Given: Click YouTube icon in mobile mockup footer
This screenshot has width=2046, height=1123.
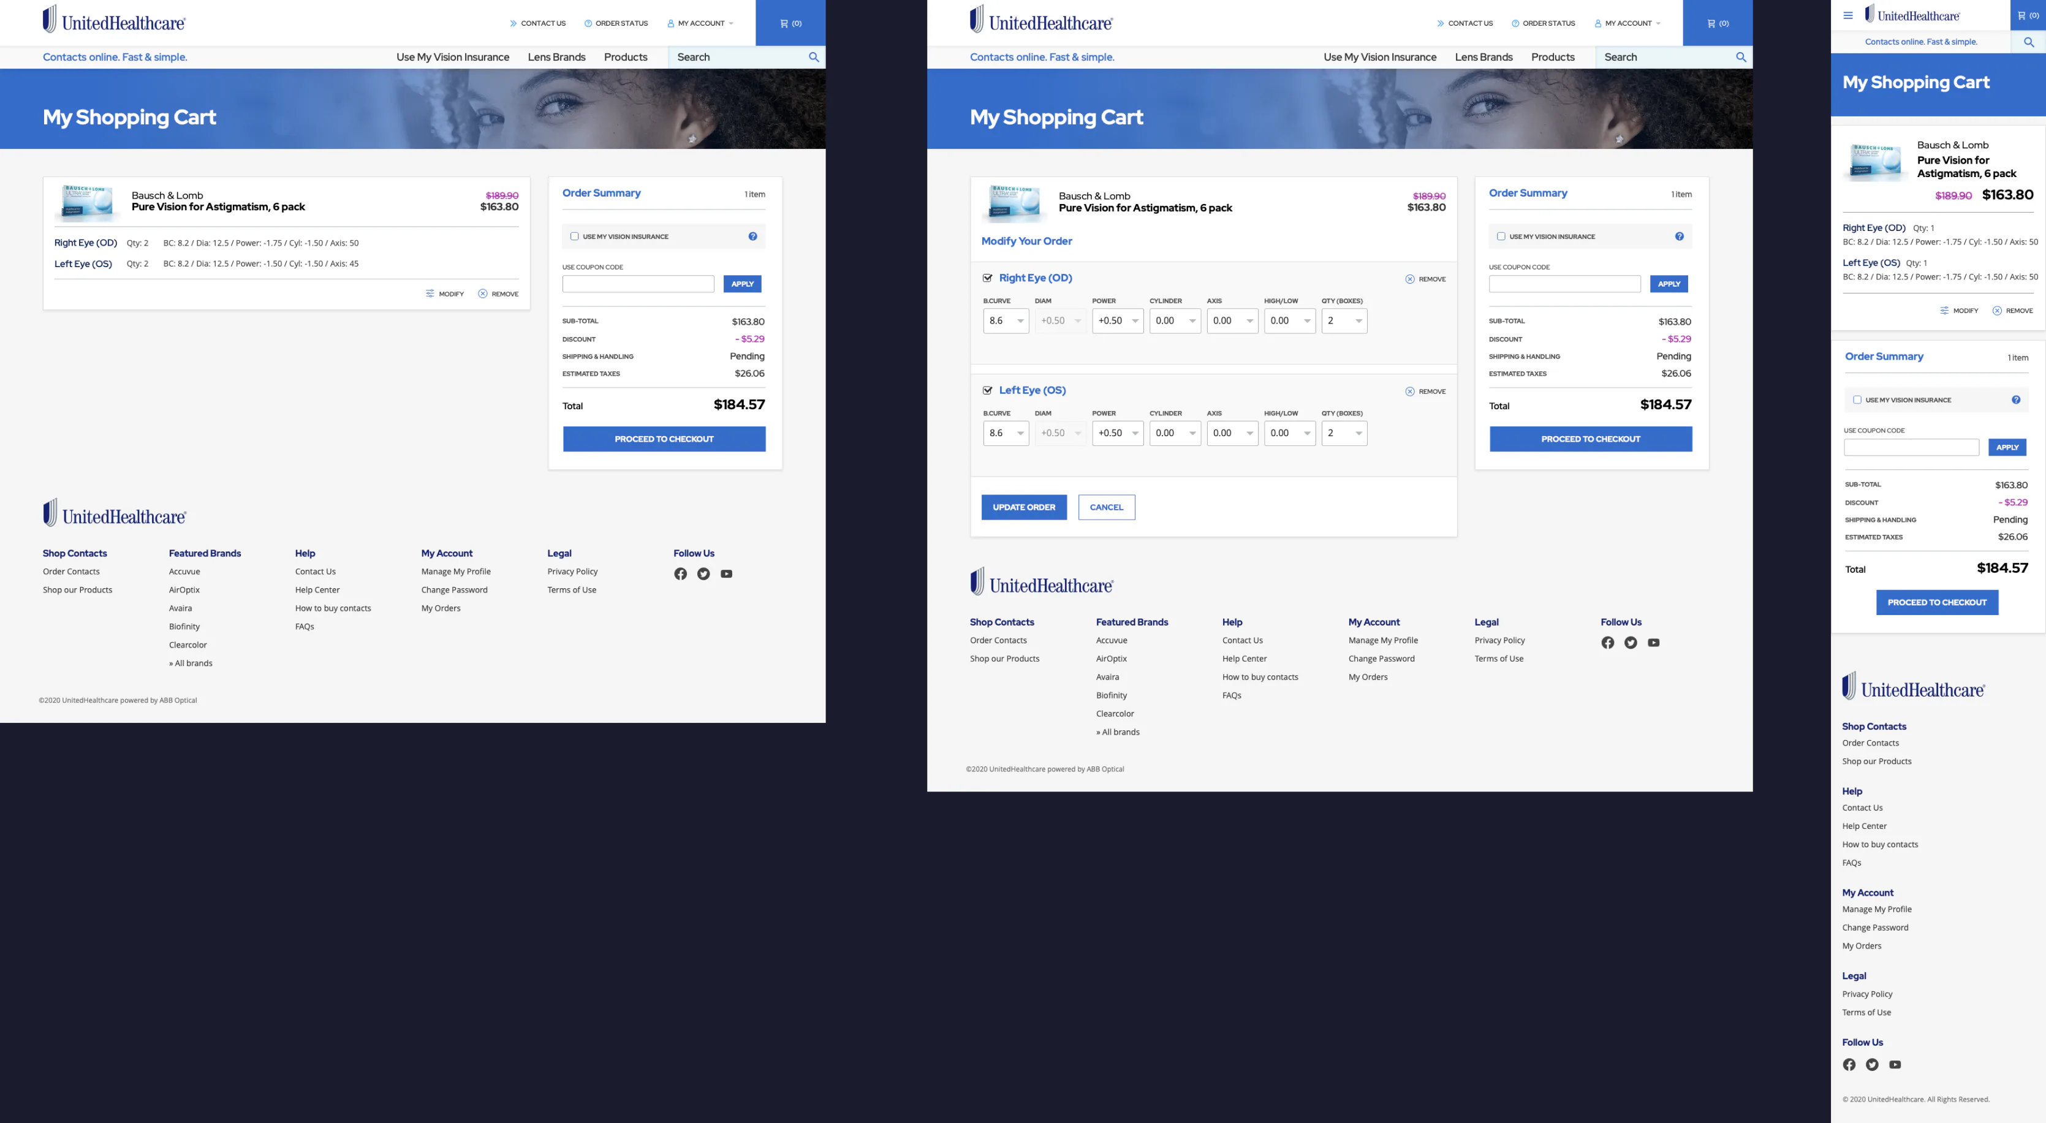Looking at the screenshot, I should (1895, 1064).
